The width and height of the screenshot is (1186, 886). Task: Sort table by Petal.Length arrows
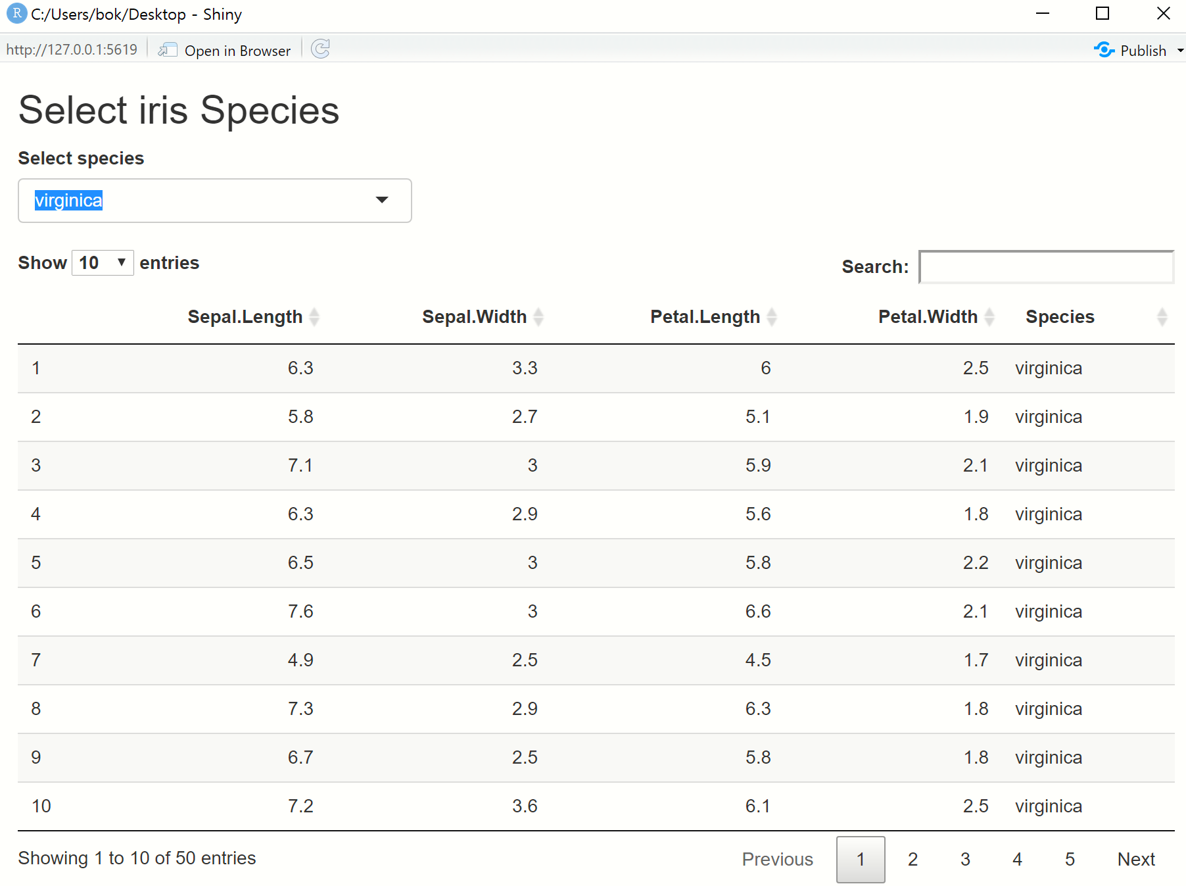click(772, 317)
